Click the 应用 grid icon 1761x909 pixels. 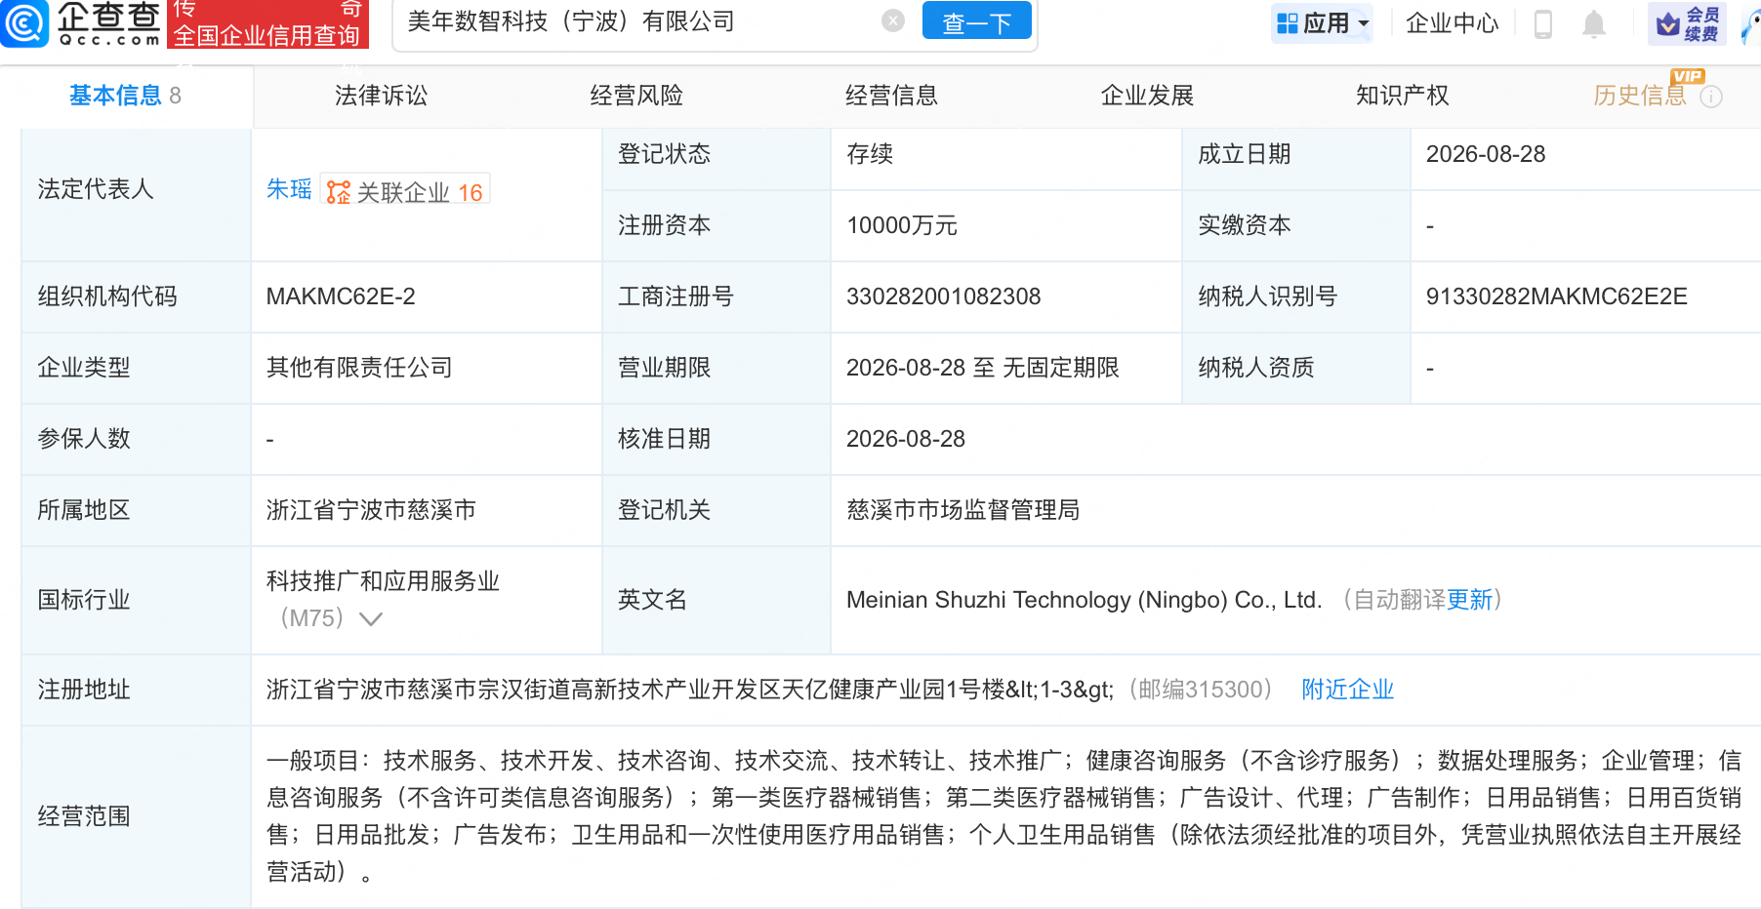(x=1288, y=22)
